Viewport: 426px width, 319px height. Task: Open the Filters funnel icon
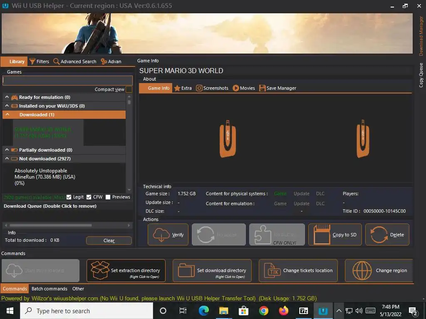click(32, 61)
